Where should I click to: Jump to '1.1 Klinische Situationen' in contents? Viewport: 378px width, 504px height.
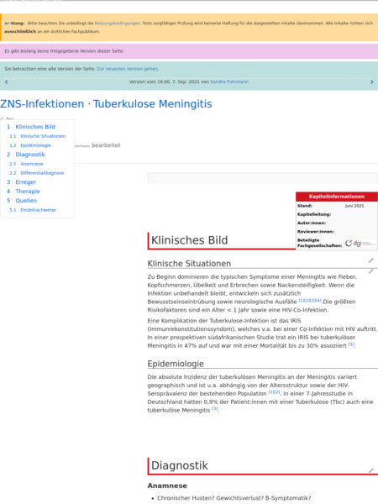pos(38,136)
